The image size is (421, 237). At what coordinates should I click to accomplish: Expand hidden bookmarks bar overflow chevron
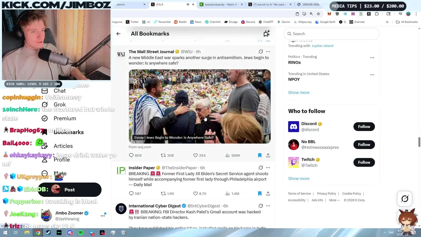pos(387,22)
